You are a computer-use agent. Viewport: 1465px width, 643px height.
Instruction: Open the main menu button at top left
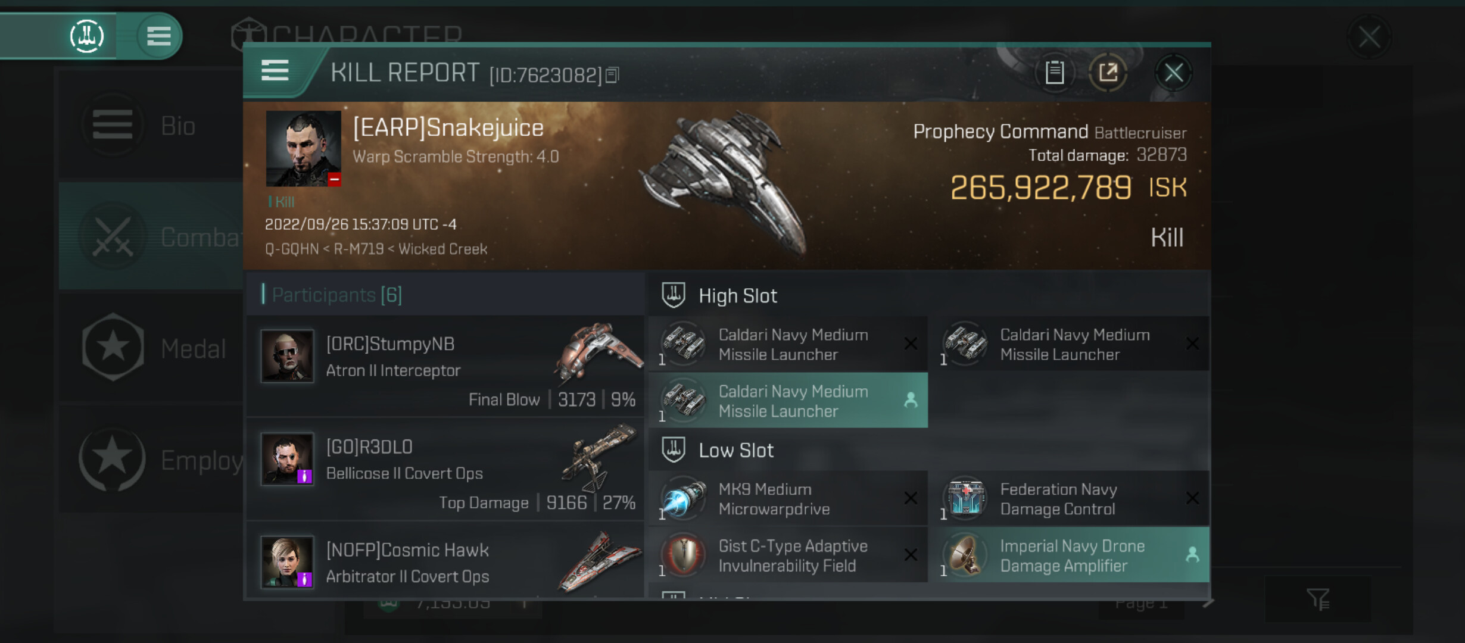click(x=158, y=36)
